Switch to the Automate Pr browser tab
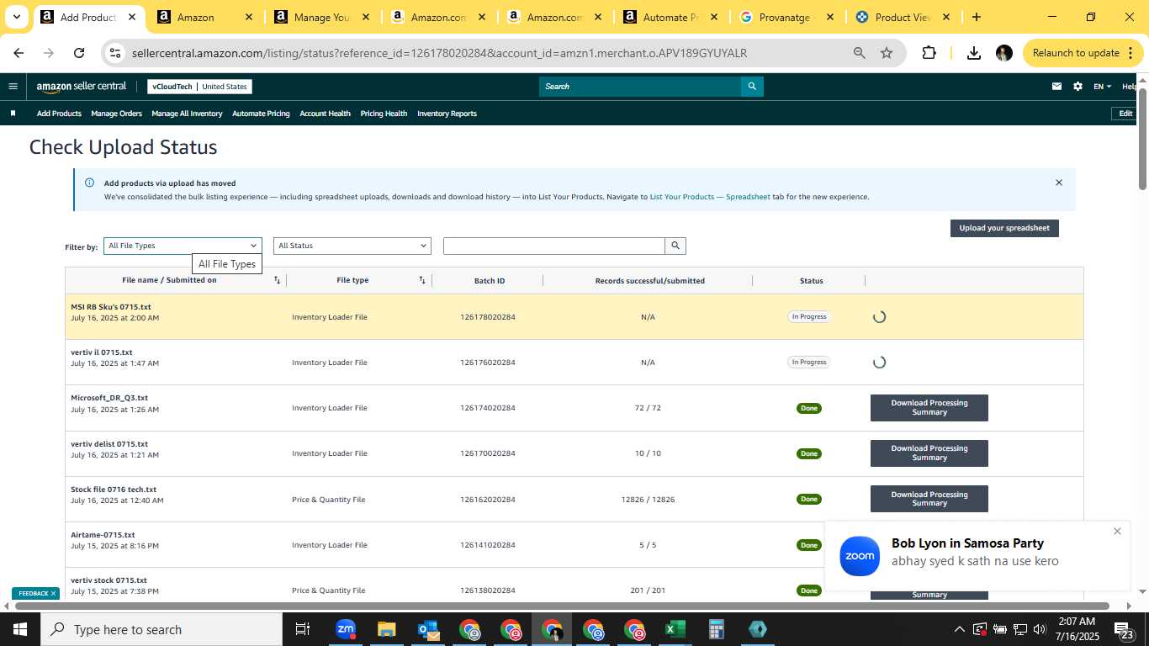Viewport: 1149px width, 646px height. coord(670,17)
